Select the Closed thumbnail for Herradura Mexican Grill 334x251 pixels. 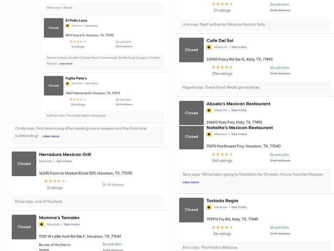[x=24, y=164]
